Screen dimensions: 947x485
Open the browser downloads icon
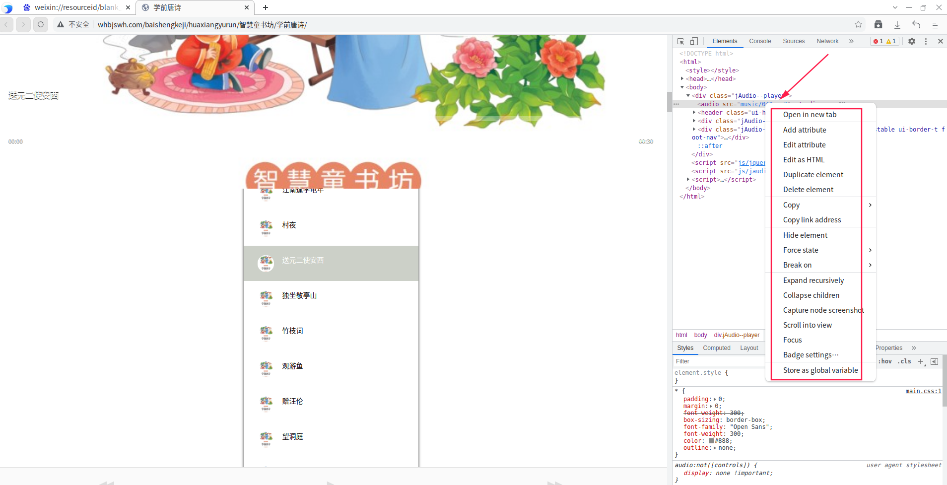click(x=896, y=24)
